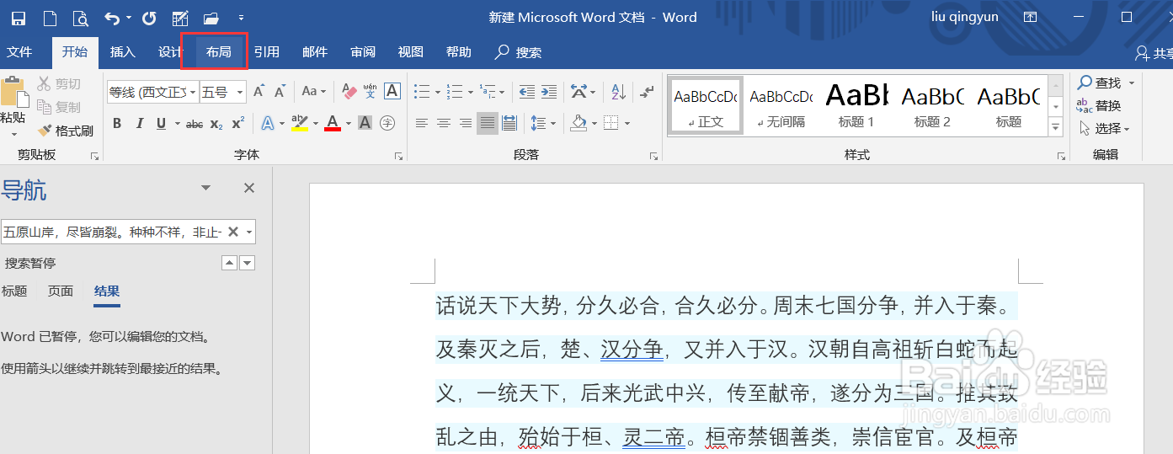Click 搜索 tell-me search box
Image resolution: width=1173 pixels, height=454 pixels.
coord(519,52)
